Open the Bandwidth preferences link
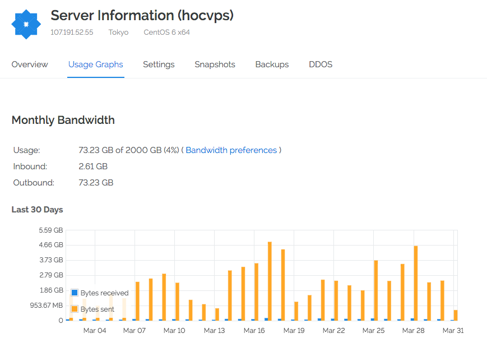The image size is (487, 347). (231, 150)
